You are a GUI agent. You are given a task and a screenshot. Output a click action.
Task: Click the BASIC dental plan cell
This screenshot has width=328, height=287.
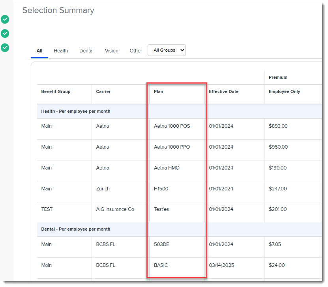161,265
